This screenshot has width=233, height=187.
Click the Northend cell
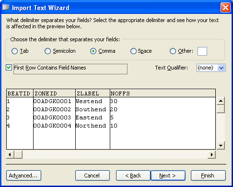pos(93,126)
